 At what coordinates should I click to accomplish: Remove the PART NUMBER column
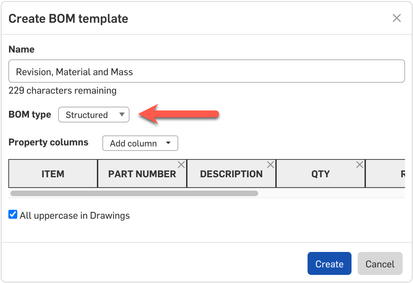tap(181, 165)
